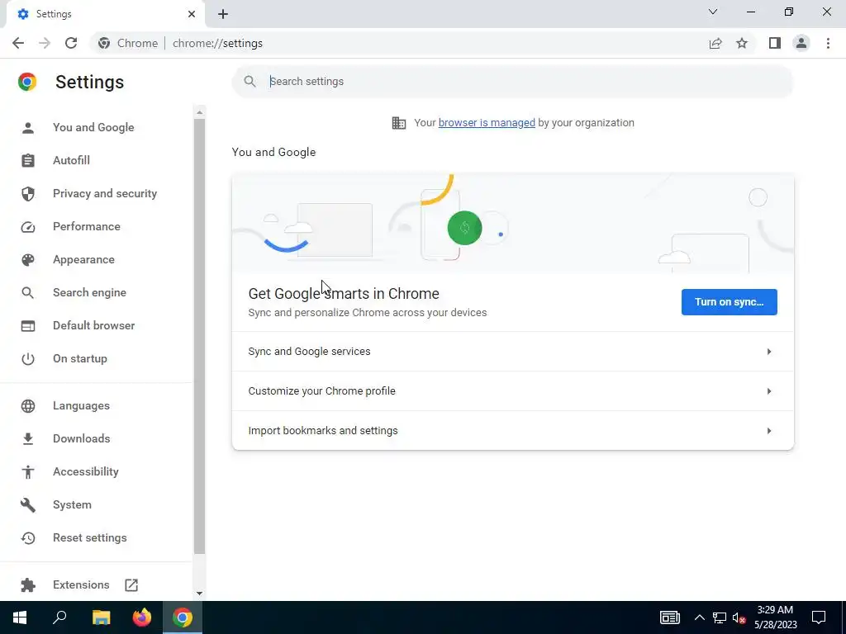
Task: Click the Search engine magnifier icon
Action: [x=28, y=293]
